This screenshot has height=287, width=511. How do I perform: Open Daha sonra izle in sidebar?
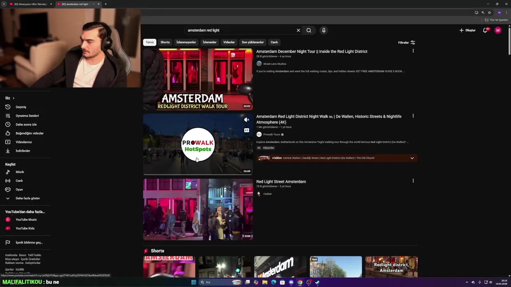point(26,124)
